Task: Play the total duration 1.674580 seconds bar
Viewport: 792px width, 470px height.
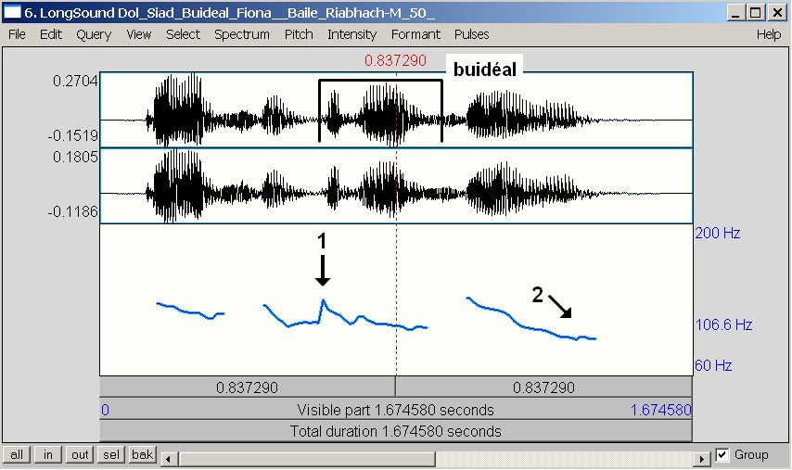Action: coord(395,431)
